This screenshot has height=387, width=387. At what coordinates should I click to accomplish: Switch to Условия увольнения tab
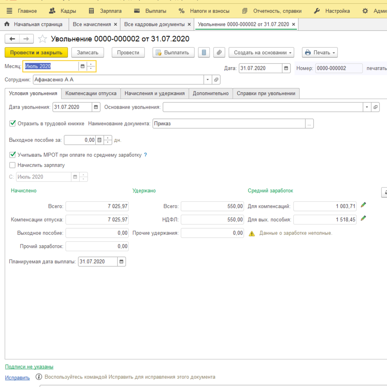[x=33, y=94]
